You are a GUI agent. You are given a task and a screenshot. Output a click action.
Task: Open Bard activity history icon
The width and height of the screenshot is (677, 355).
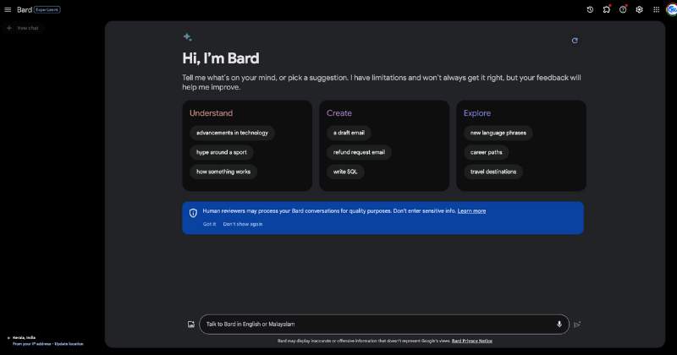pos(590,9)
